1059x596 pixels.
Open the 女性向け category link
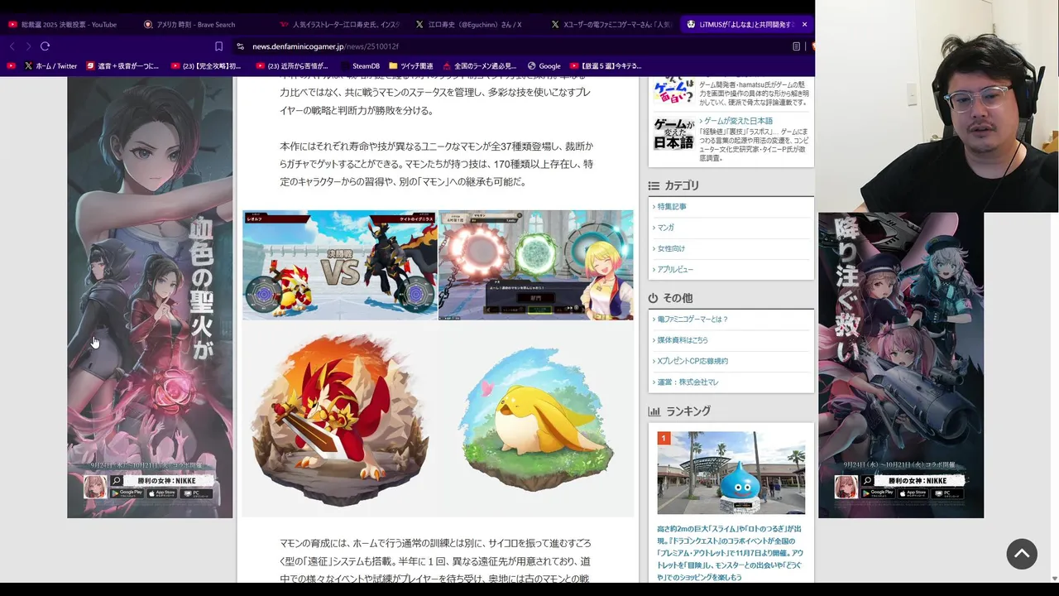[x=671, y=248]
